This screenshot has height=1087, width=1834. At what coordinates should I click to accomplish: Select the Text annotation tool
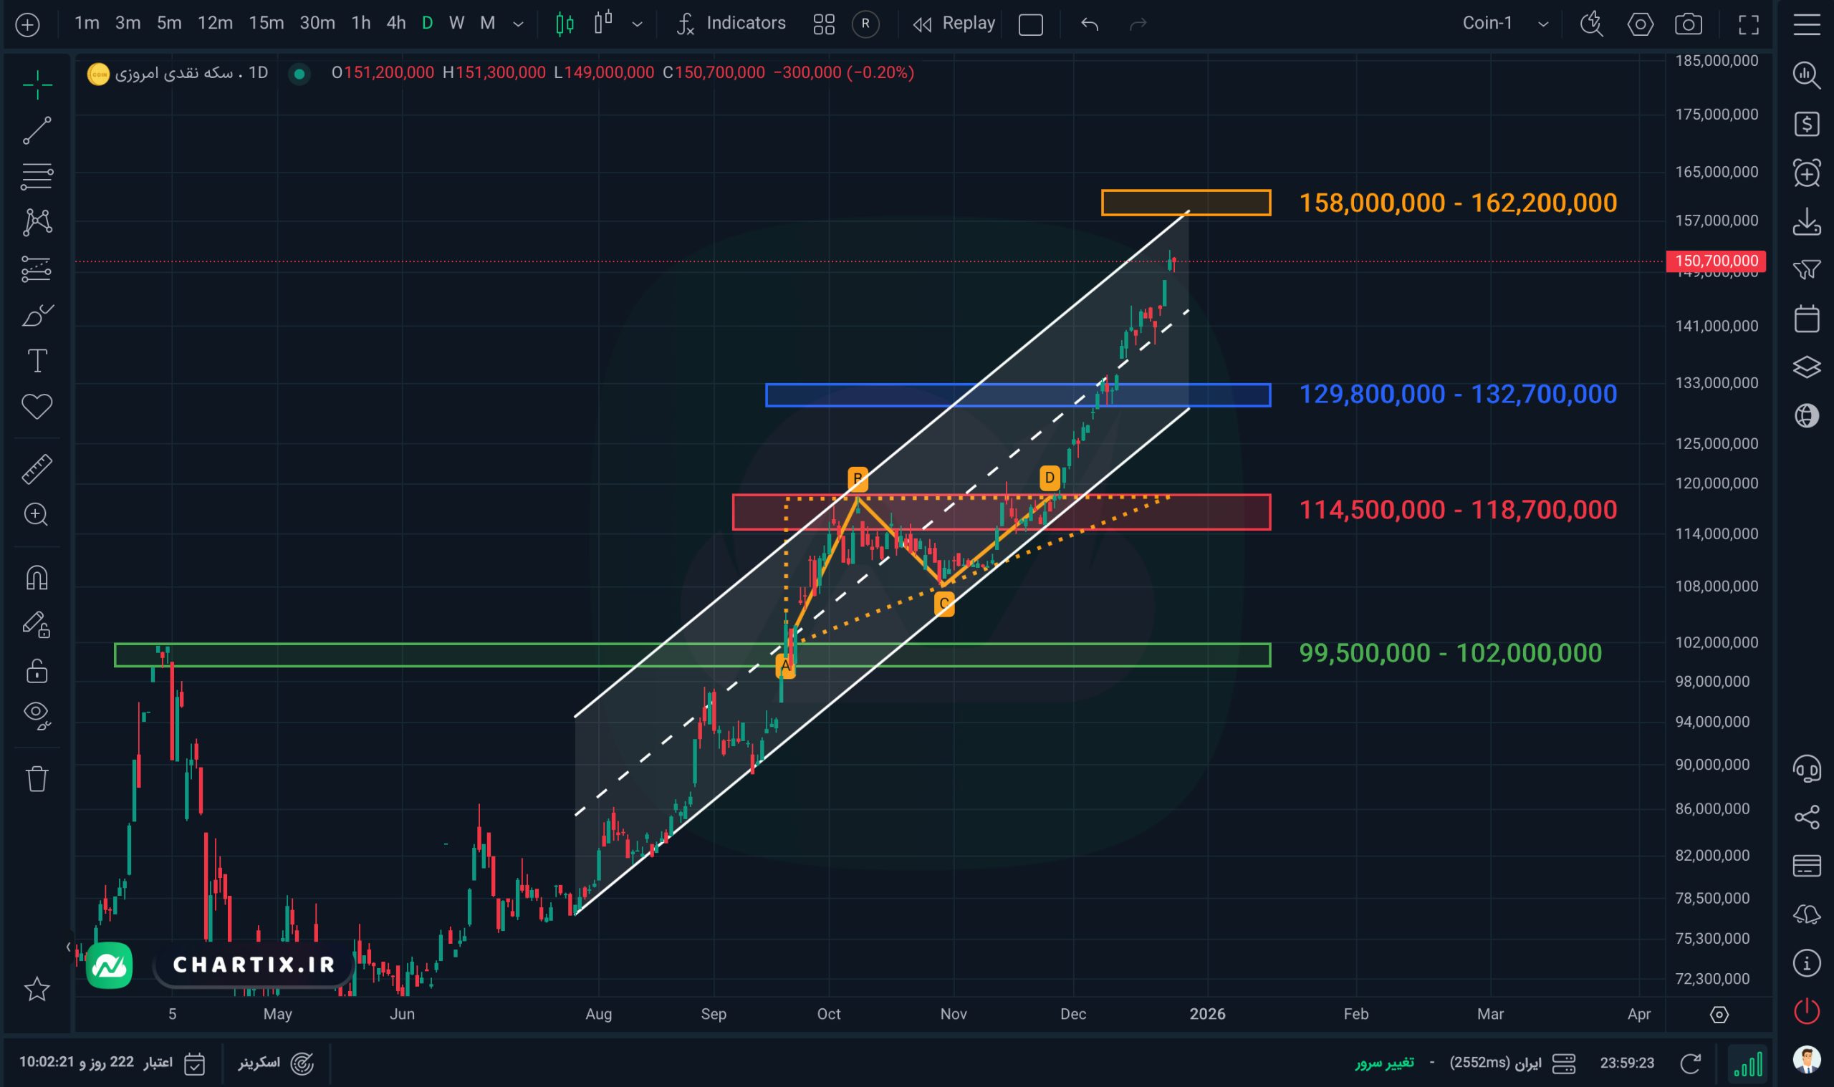(x=37, y=361)
